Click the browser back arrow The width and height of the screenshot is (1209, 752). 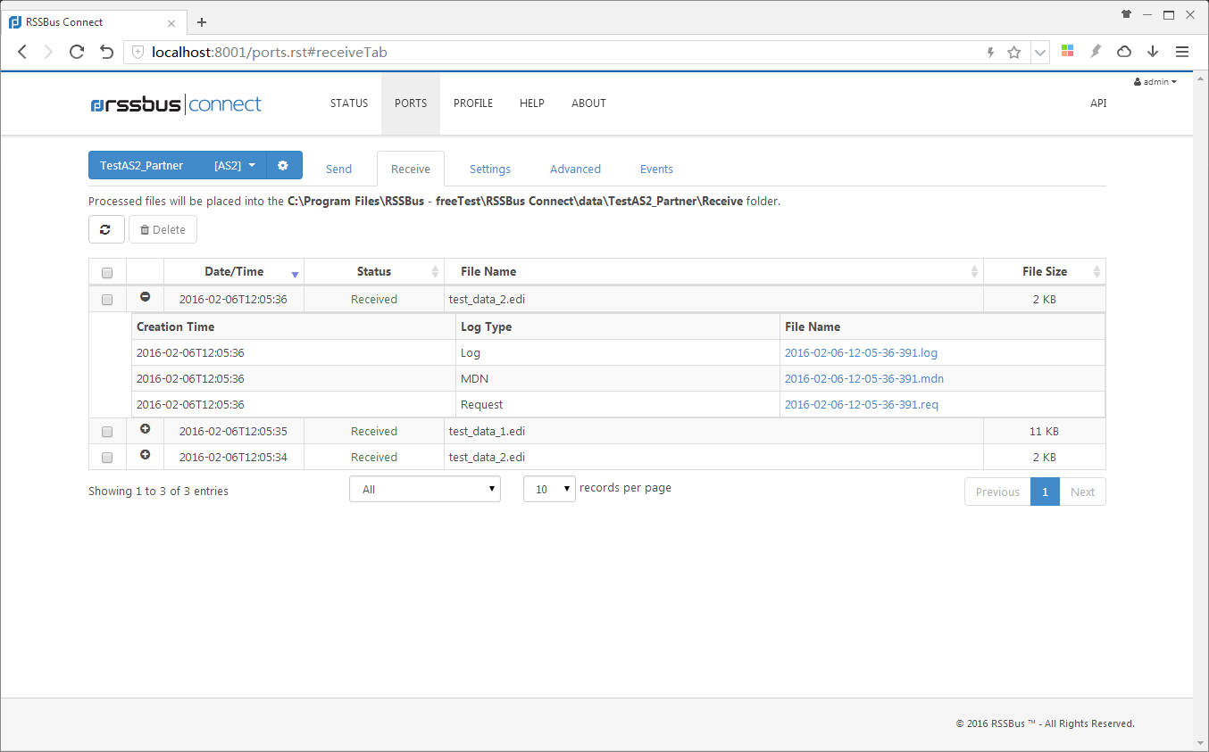[x=22, y=52]
